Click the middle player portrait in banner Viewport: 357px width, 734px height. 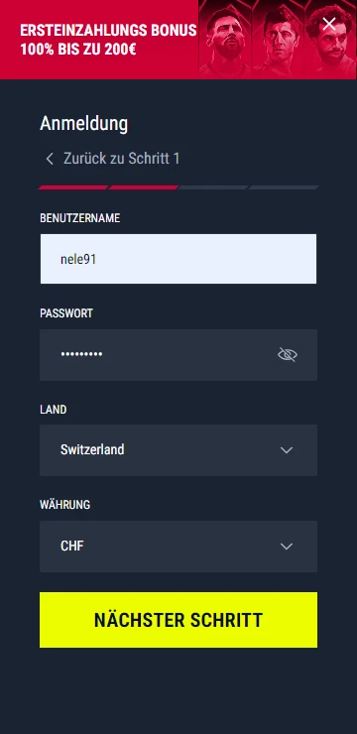pos(280,41)
